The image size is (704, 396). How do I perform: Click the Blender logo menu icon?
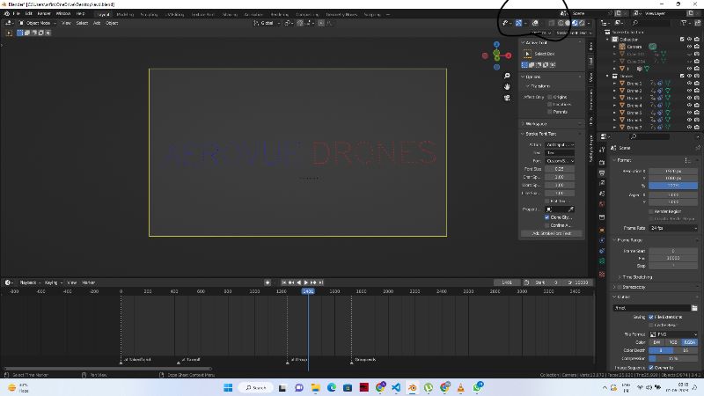point(7,14)
